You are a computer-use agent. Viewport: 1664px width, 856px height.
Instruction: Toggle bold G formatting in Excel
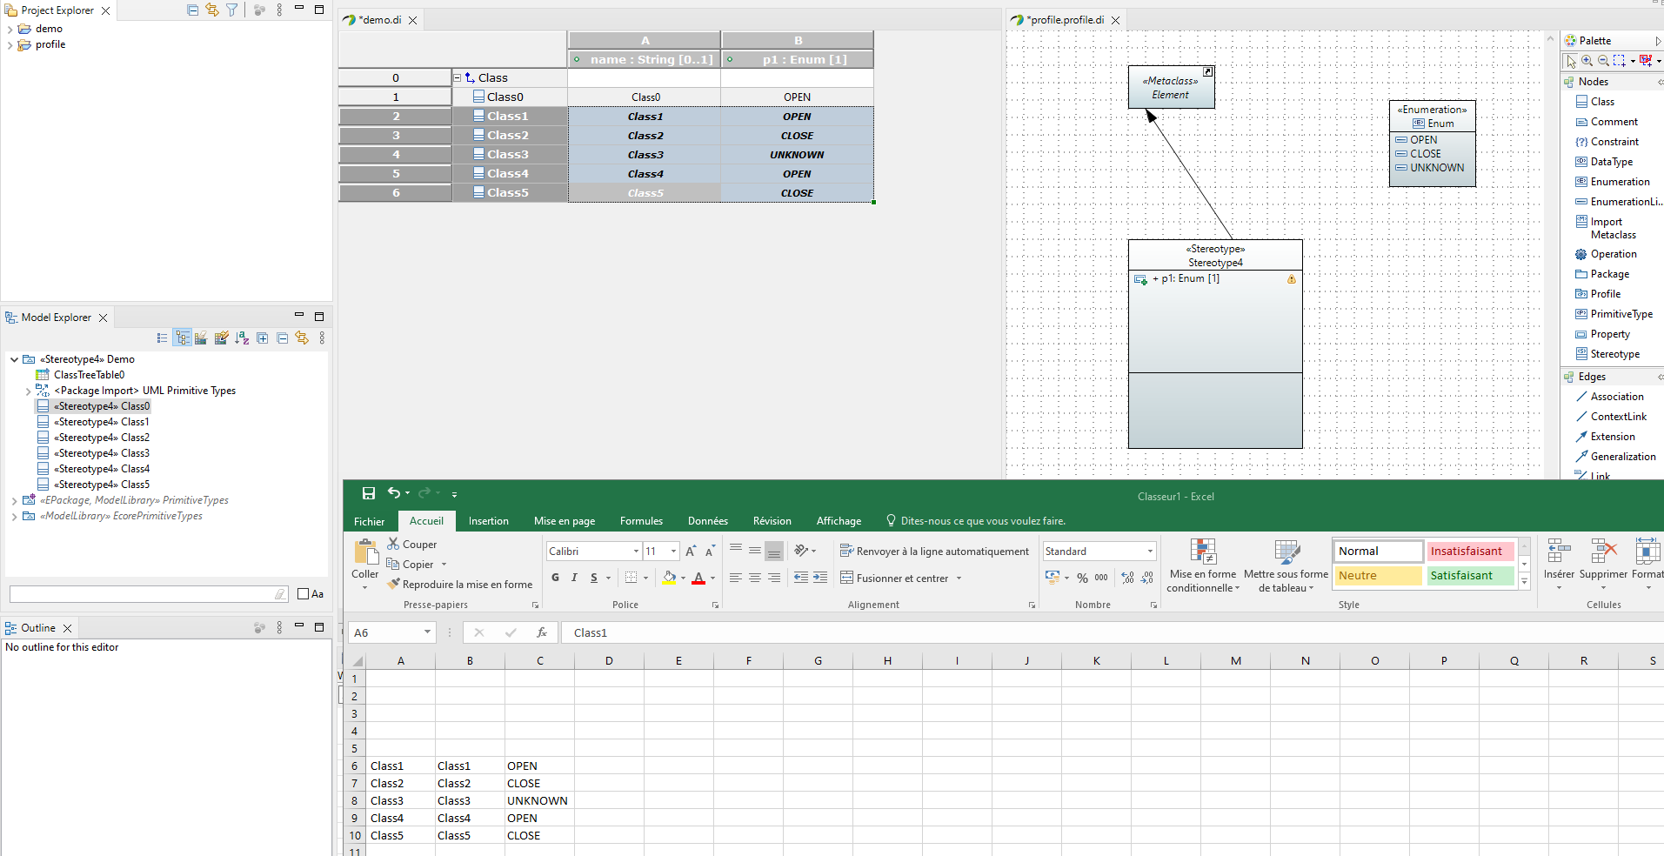tap(555, 578)
